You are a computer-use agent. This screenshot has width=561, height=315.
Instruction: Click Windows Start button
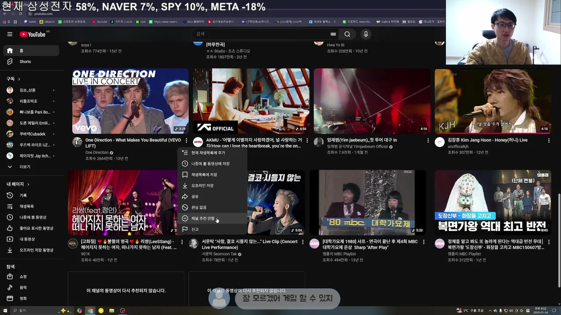click(x=5, y=311)
